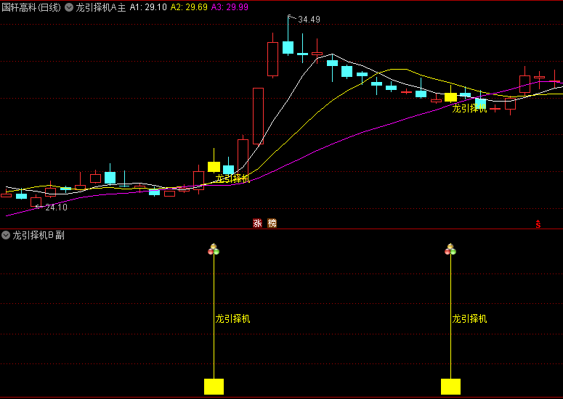Click the 榜 ranking marker icon

click(x=272, y=223)
